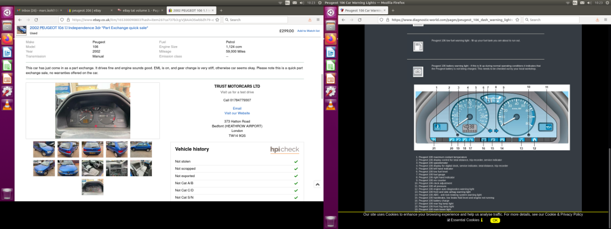Click the Essential Cookies info icon
The height and width of the screenshot is (229, 611).
point(482,220)
